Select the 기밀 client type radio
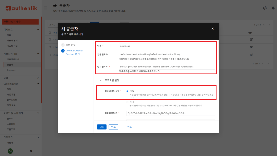 pyautogui.click(x=127, y=91)
